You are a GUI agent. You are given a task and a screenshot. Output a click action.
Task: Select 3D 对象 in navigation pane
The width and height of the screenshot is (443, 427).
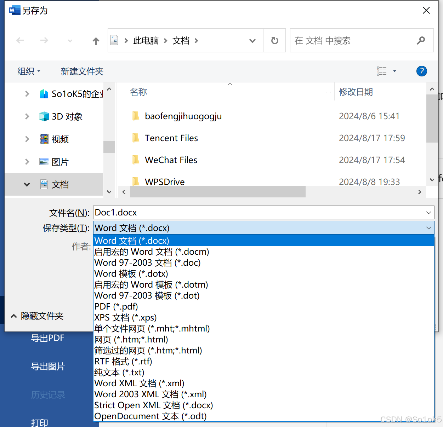[61, 116]
